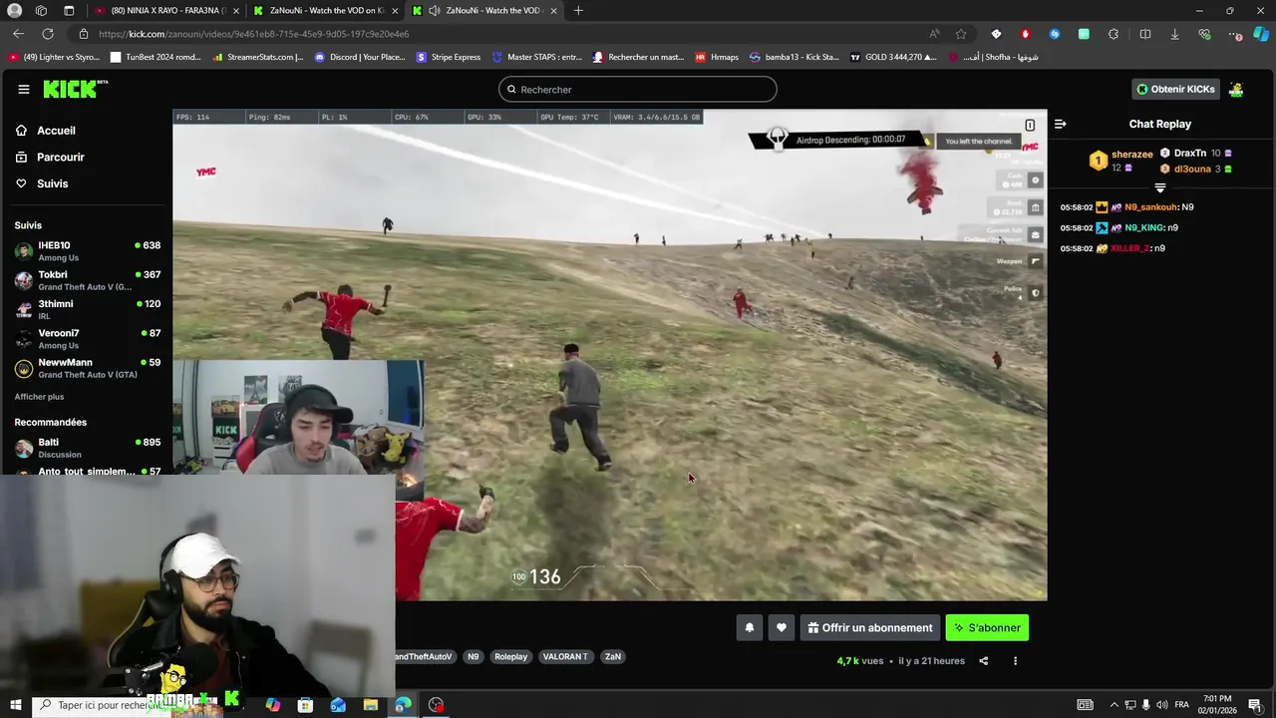The height and width of the screenshot is (718, 1276).
Task: Click the Rechercher search field
Action: [638, 89]
